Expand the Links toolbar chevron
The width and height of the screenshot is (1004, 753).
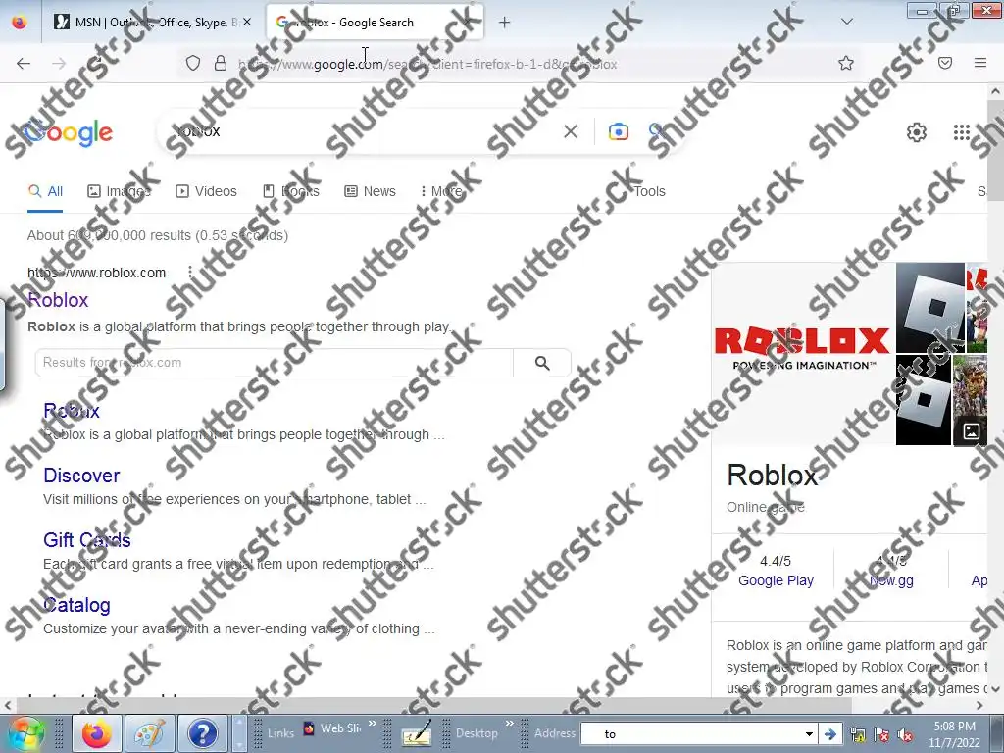point(373,724)
